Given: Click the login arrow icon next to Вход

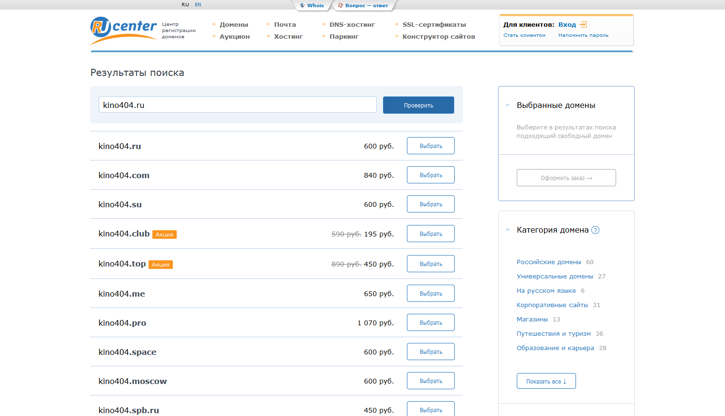Looking at the screenshot, I should (x=583, y=24).
